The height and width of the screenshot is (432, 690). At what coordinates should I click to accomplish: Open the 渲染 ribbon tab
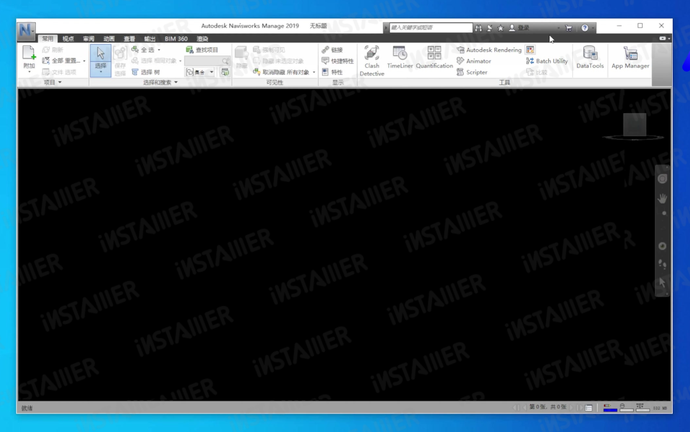(203, 39)
